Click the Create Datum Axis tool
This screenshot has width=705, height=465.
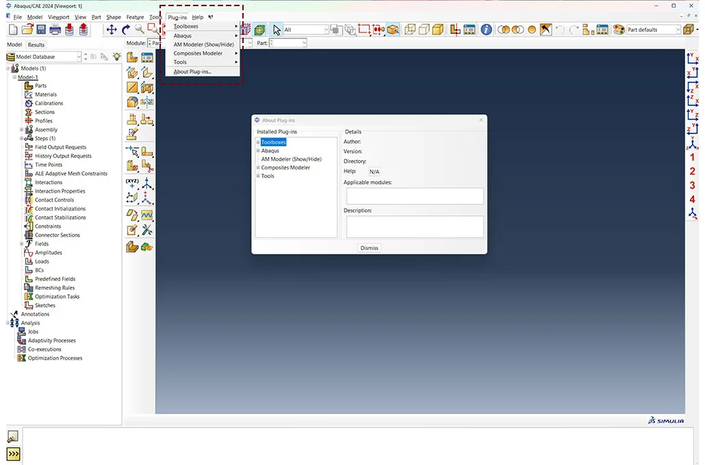tap(147, 183)
